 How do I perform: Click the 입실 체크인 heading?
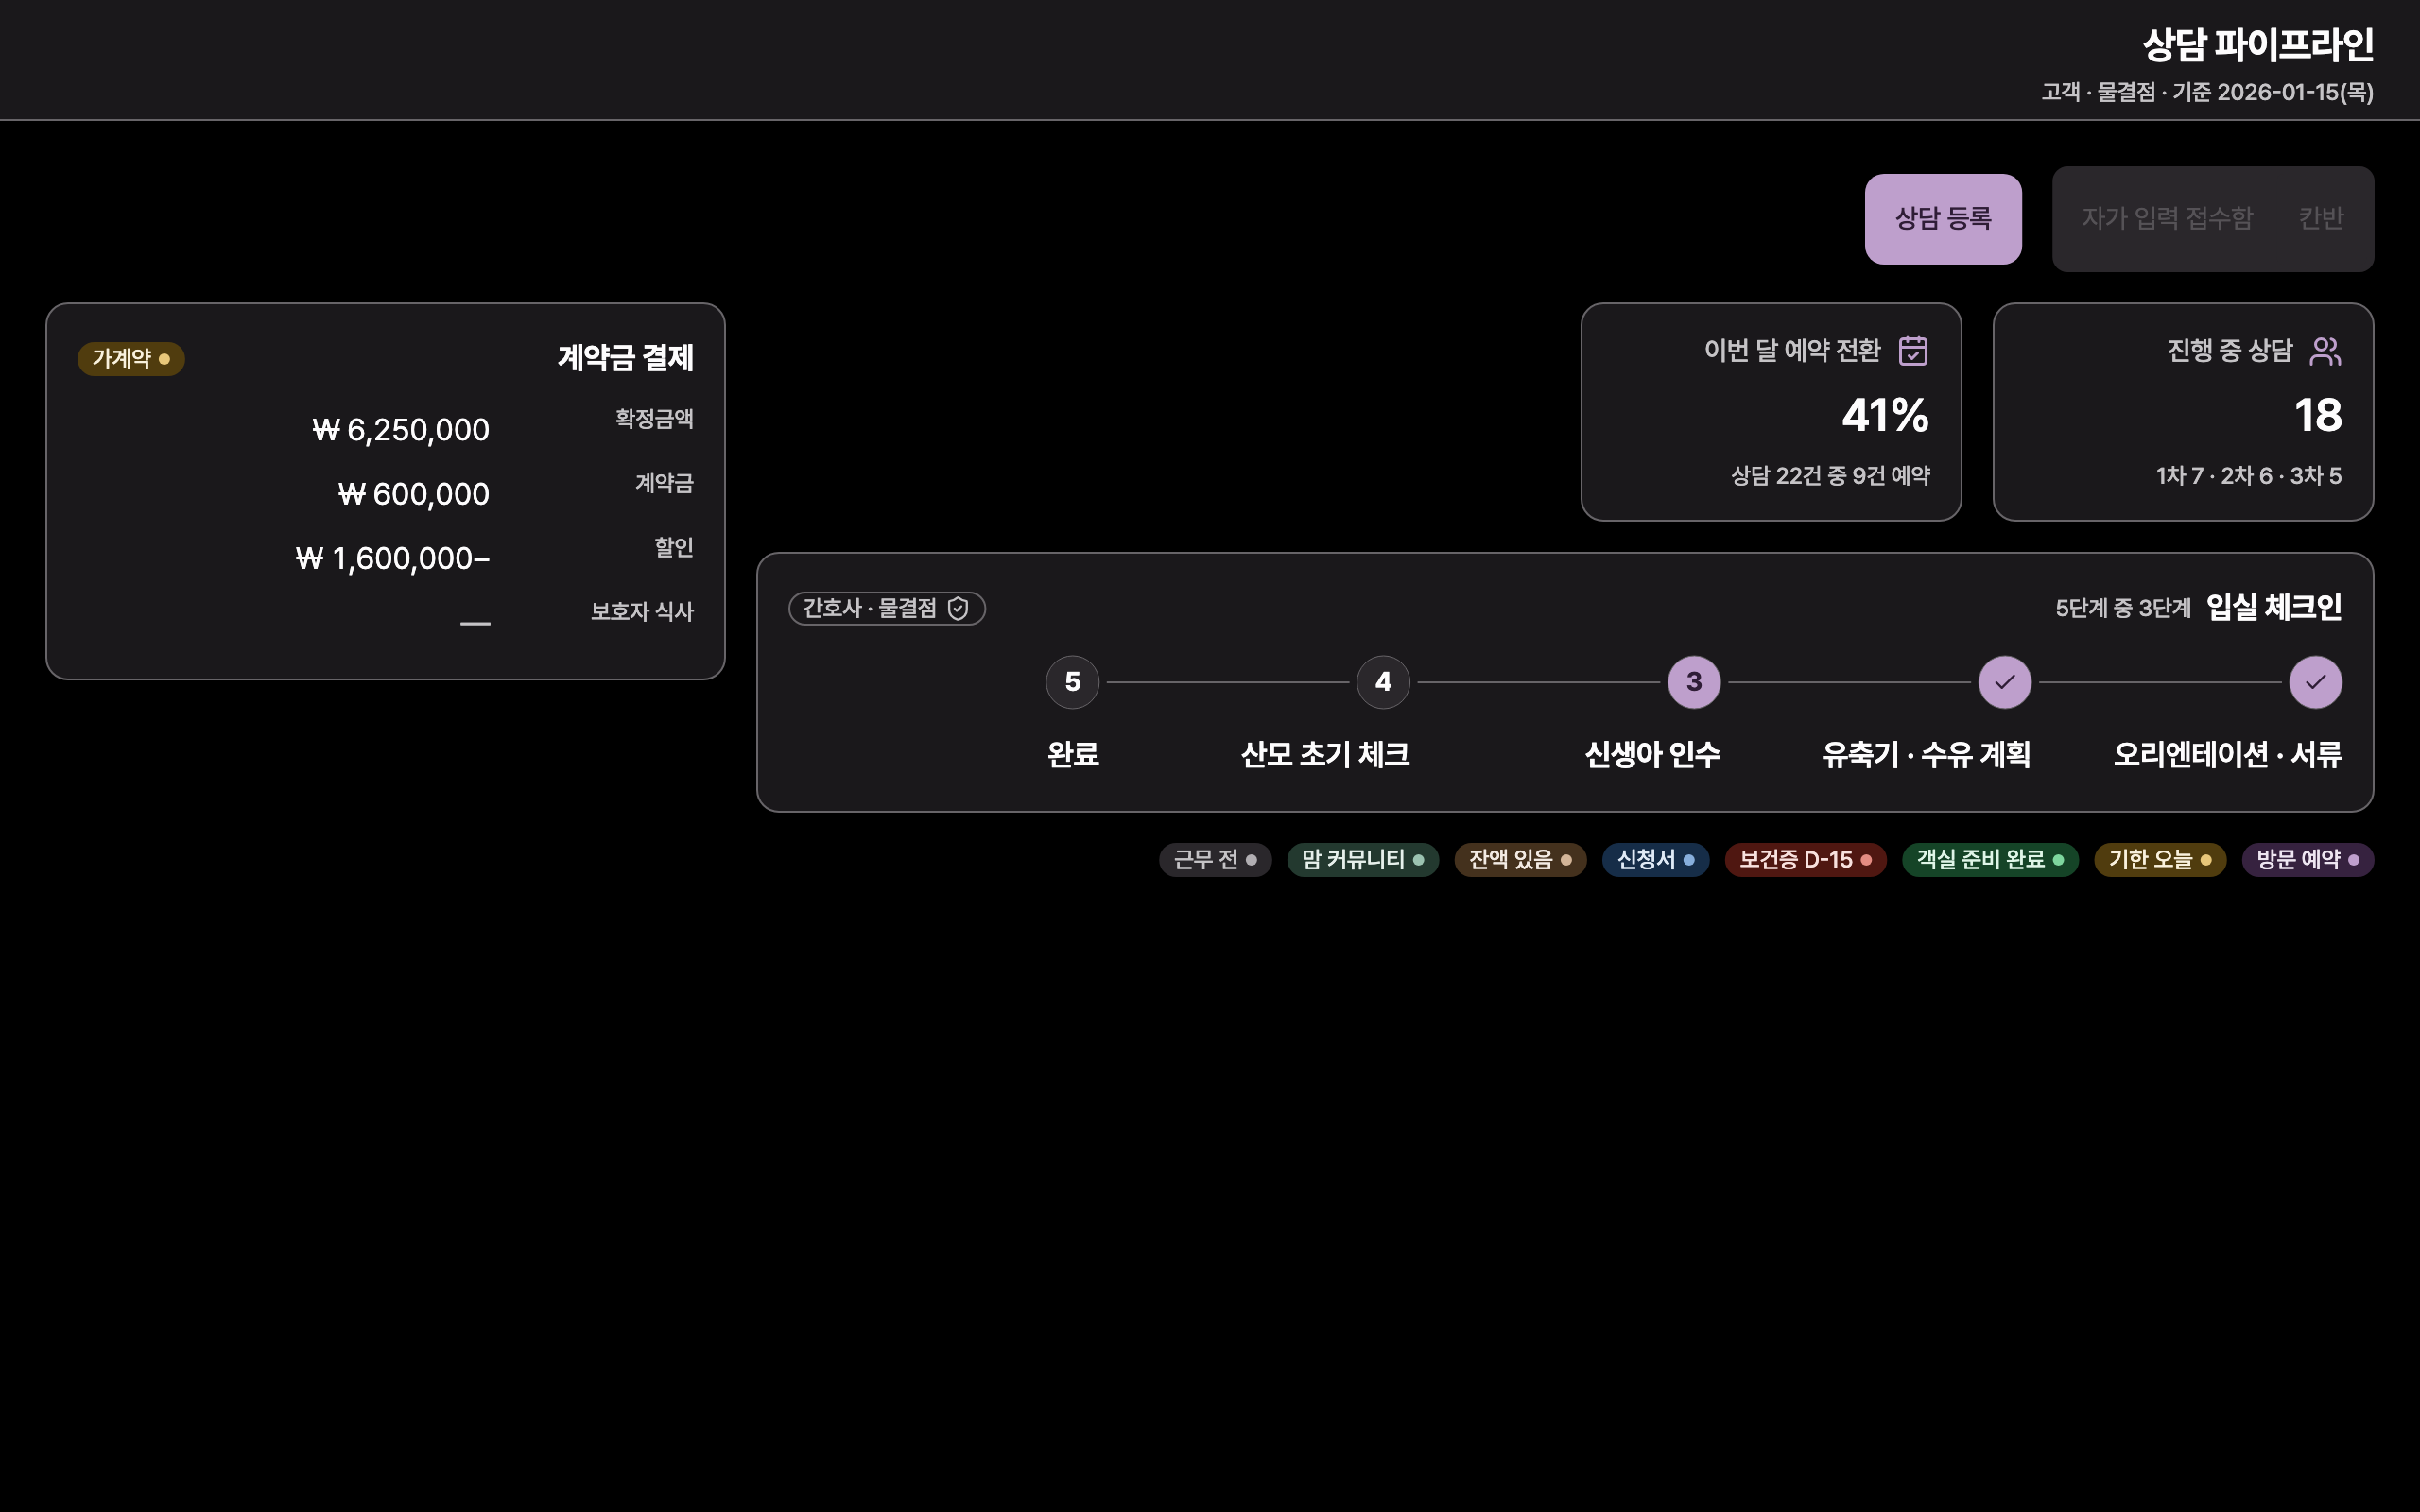click(2274, 607)
